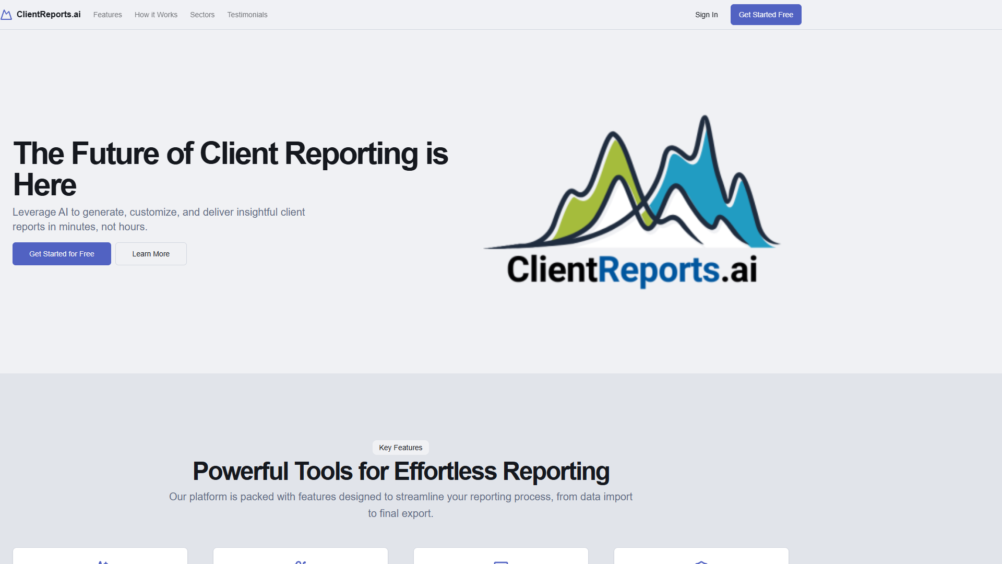Click the Key Features badge
This screenshot has height=564, width=1002.
click(x=401, y=448)
